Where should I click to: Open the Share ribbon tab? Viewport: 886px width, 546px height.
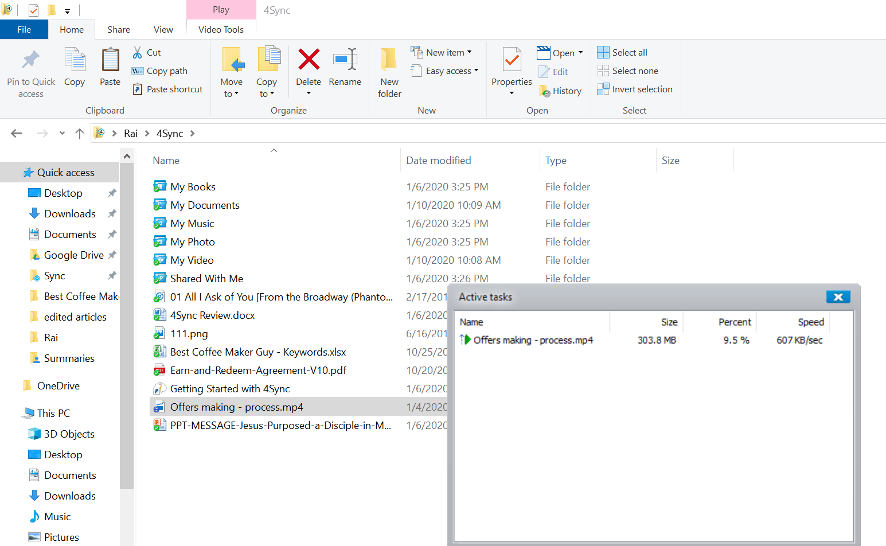pyautogui.click(x=118, y=29)
